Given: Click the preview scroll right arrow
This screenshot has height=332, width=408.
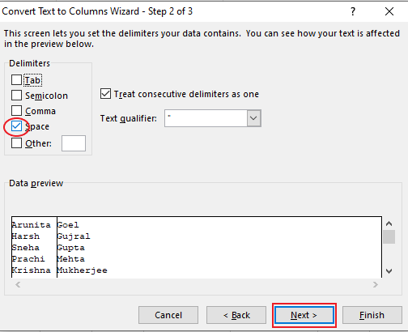Looking at the screenshot, I should point(376,284).
